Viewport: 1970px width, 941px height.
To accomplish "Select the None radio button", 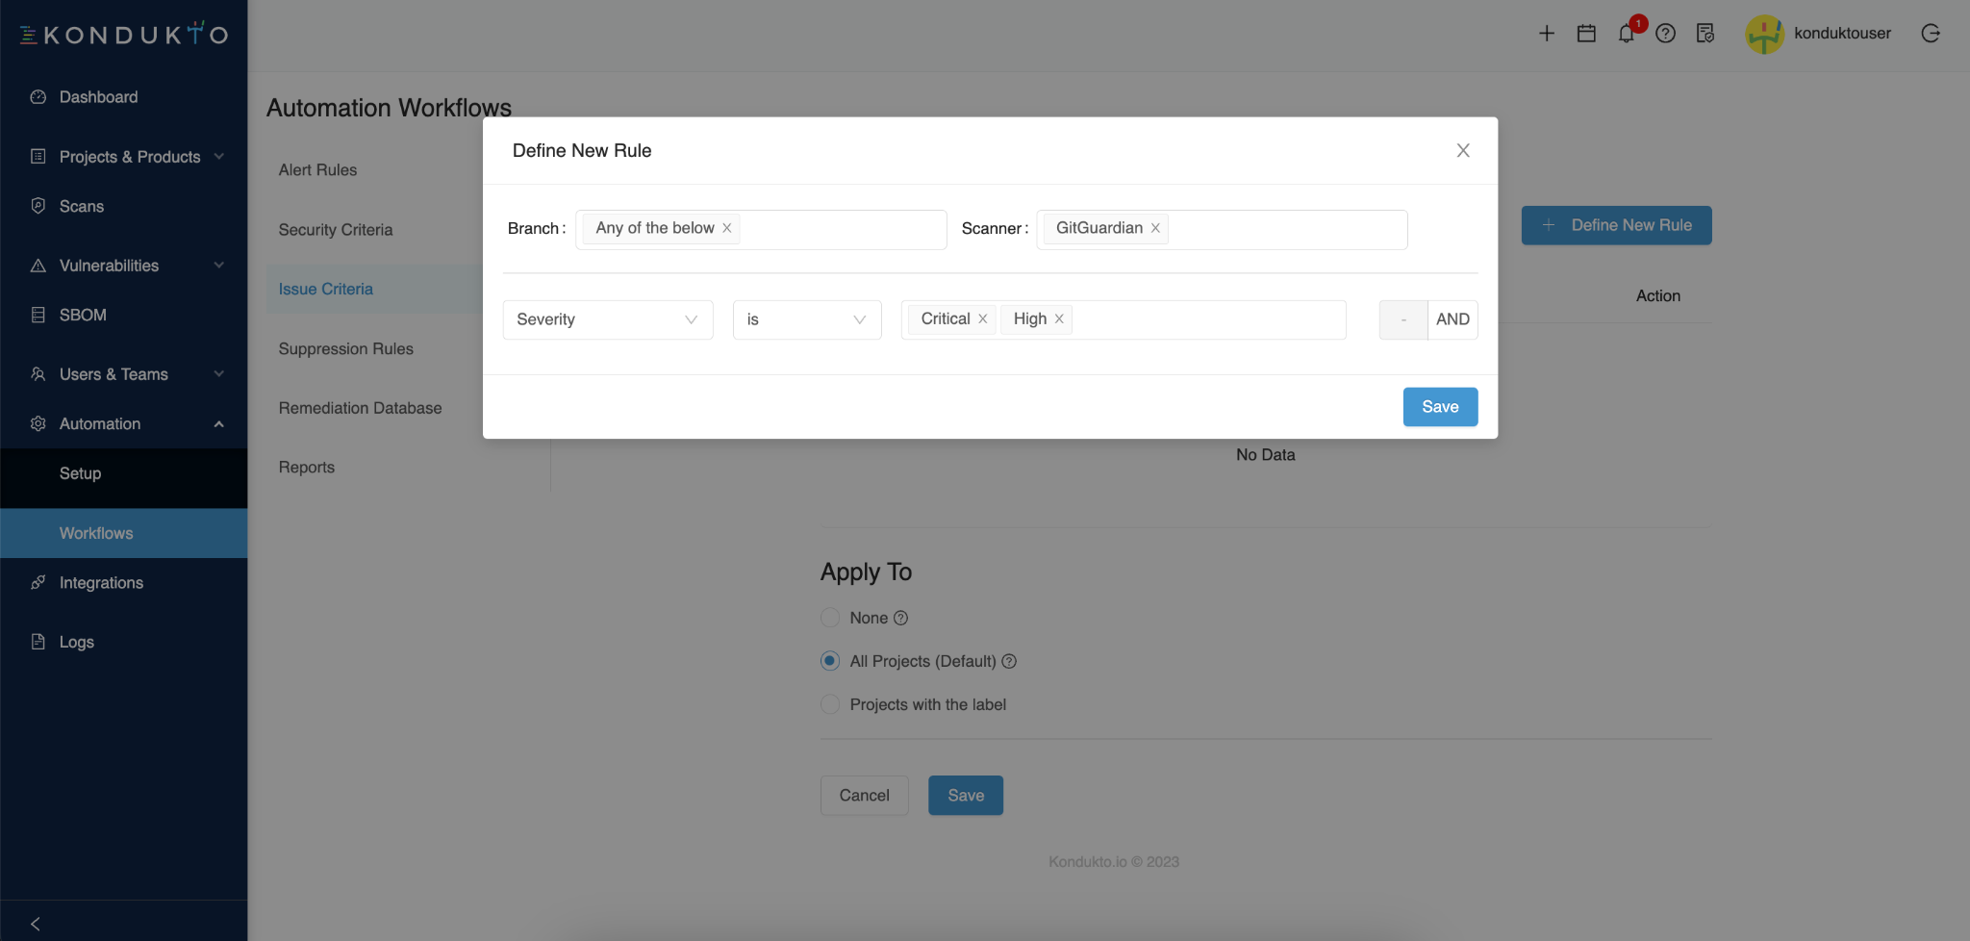I will click(x=829, y=618).
